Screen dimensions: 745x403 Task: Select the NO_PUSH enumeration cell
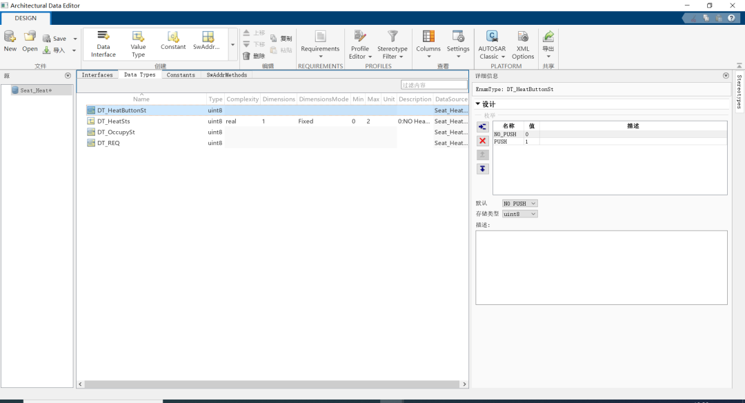tap(508, 135)
